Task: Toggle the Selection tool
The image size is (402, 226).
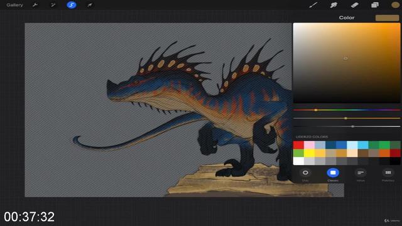Action: click(x=71, y=5)
